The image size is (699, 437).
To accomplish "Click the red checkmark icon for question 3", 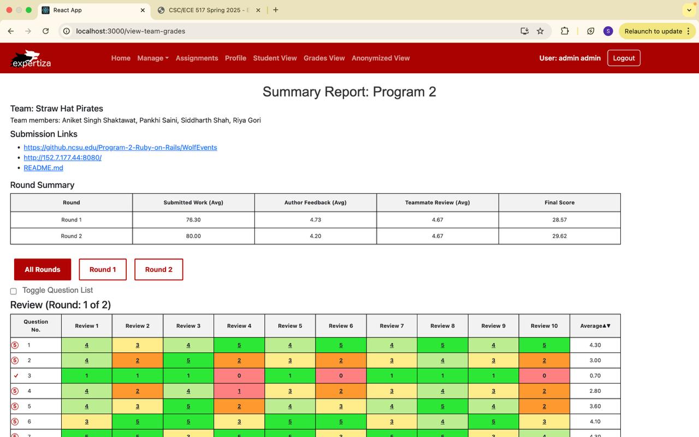I will coord(16,376).
